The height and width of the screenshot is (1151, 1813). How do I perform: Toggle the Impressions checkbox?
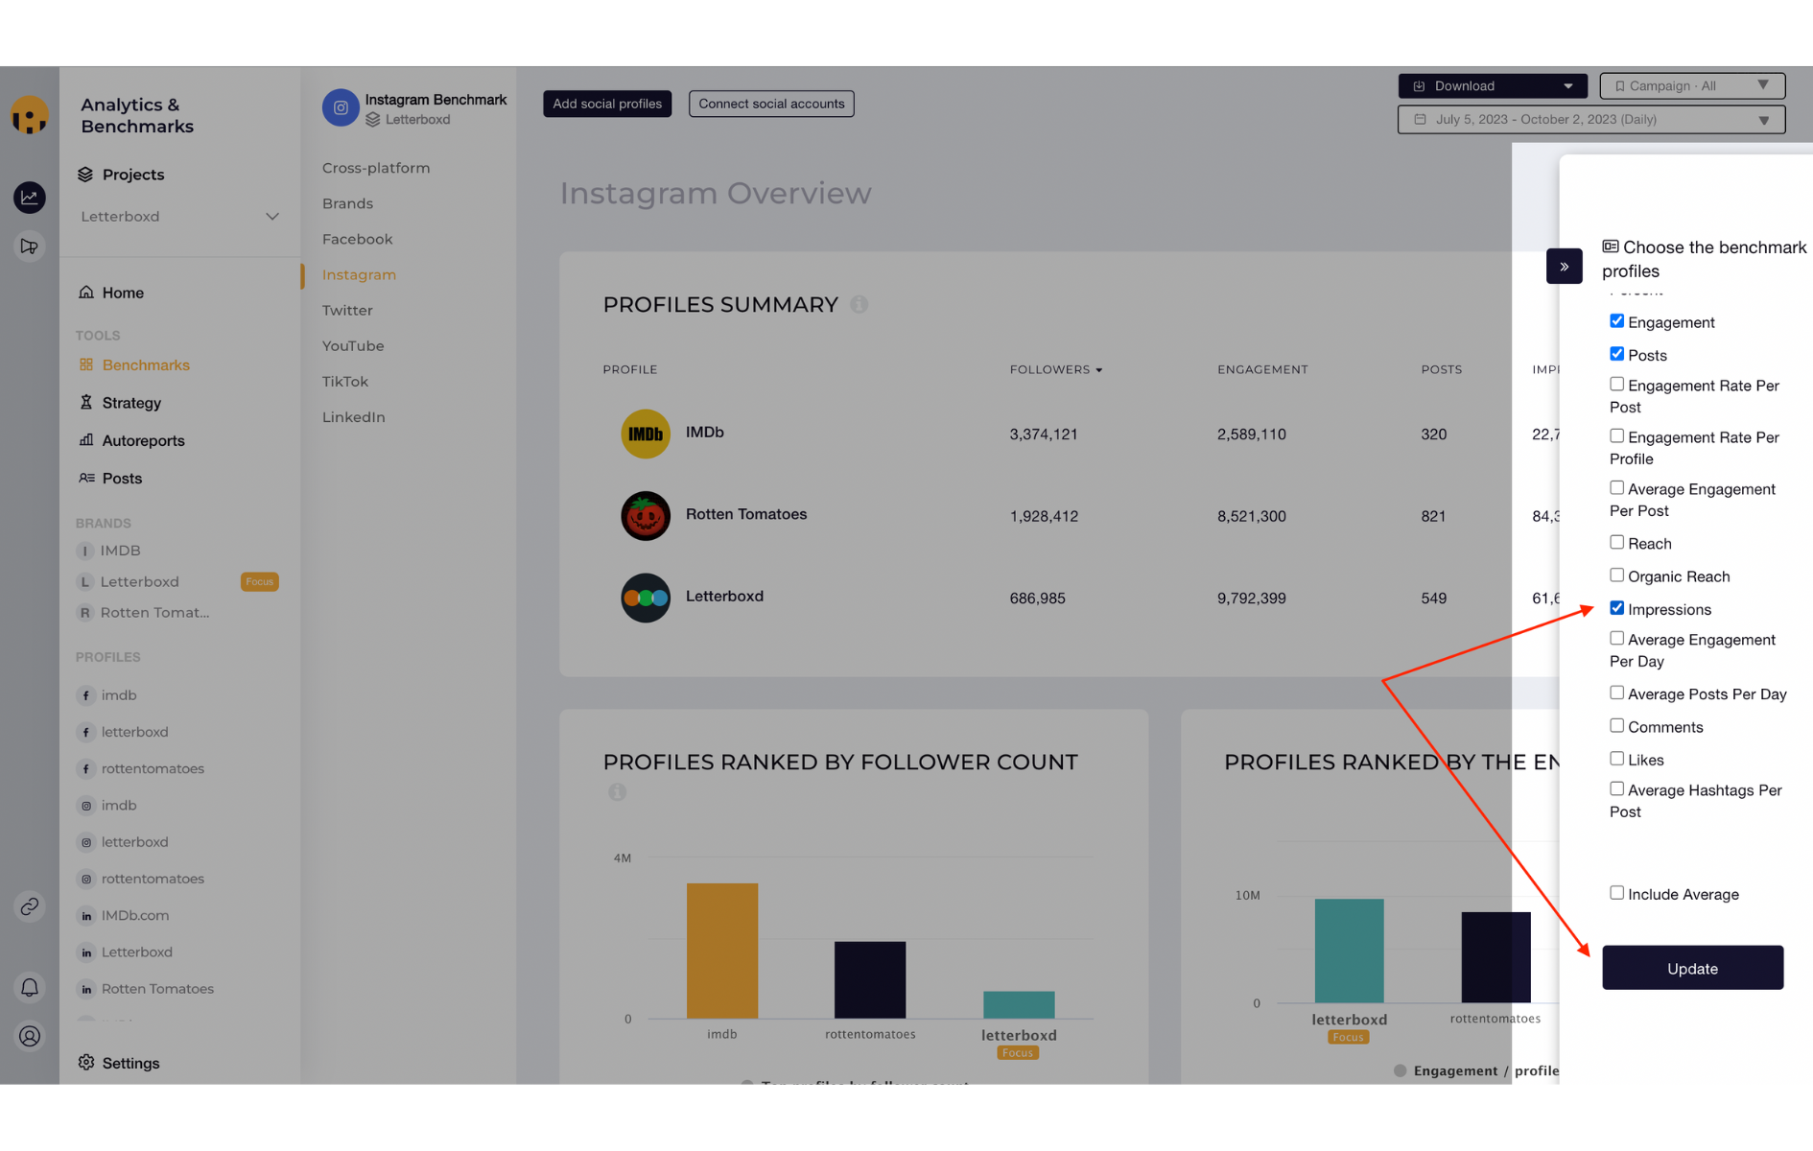[x=1616, y=608]
